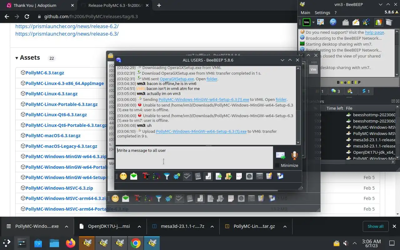Switch to the blue-icon tab showing 1
Screen dimensions: 400x250
366,91
